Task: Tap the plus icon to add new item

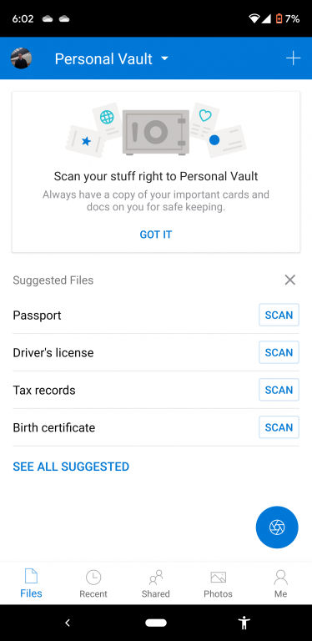Action: click(x=293, y=58)
